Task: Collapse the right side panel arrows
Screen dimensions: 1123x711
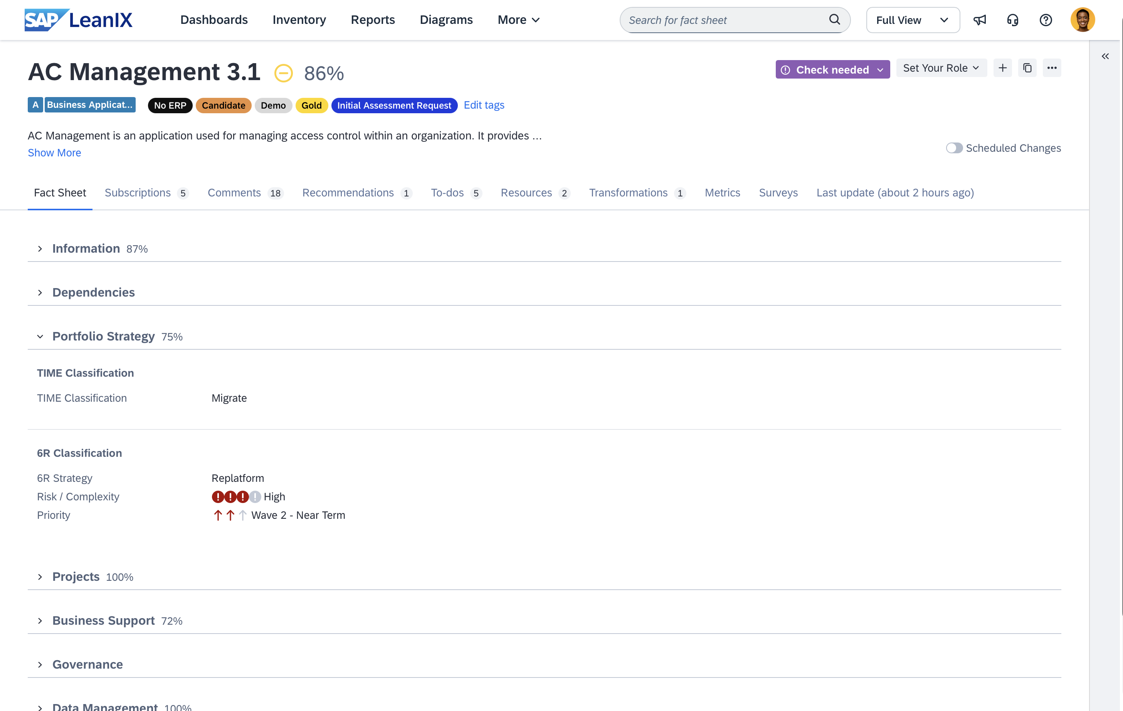Action: click(x=1105, y=56)
